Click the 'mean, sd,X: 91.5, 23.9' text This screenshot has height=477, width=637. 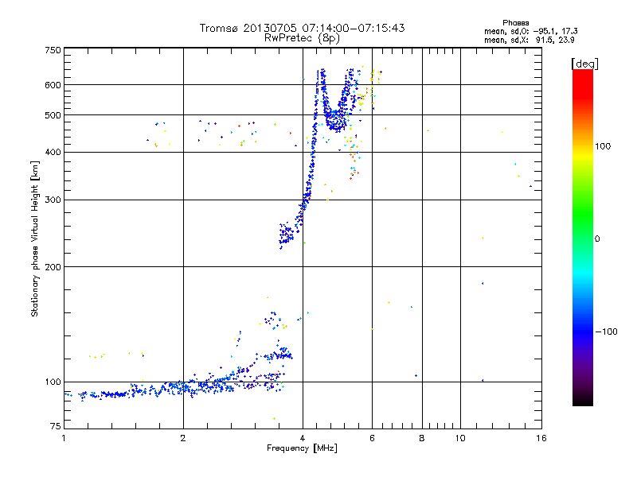[x=529, y=40]
